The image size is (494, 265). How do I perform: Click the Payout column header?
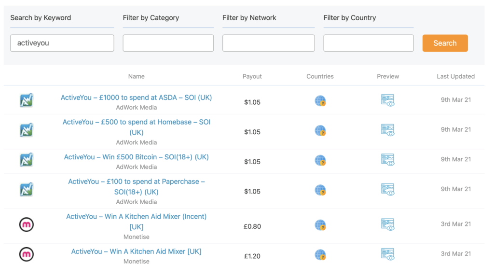pyautogui.click(x=252, y=76)
